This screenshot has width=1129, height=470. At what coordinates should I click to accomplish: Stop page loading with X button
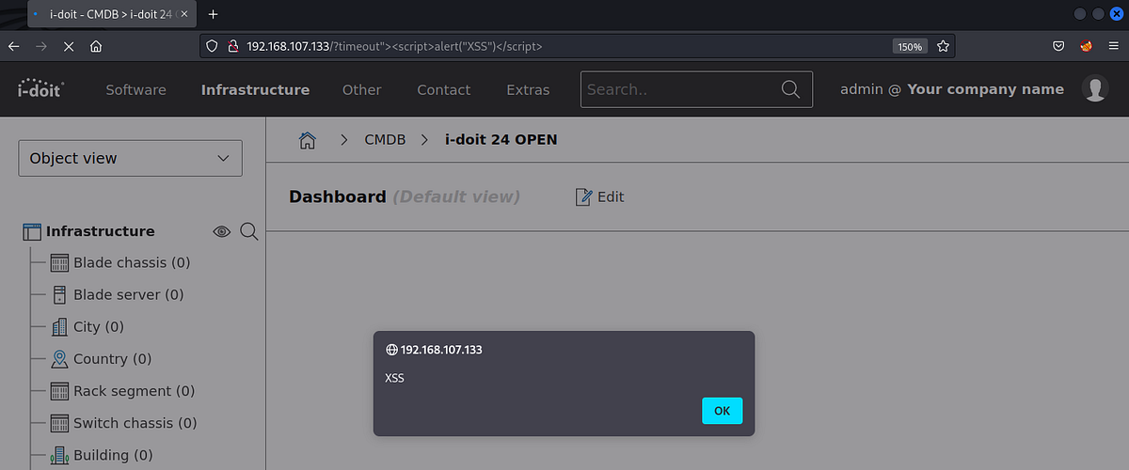(x=68, y=46)
